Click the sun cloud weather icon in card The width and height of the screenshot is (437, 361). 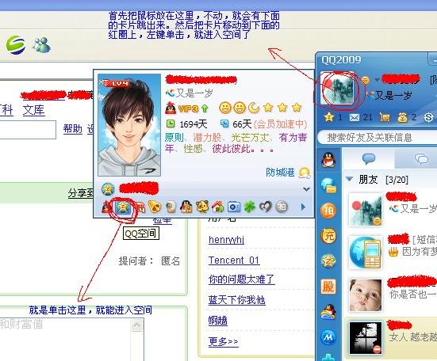pos(305,173)
